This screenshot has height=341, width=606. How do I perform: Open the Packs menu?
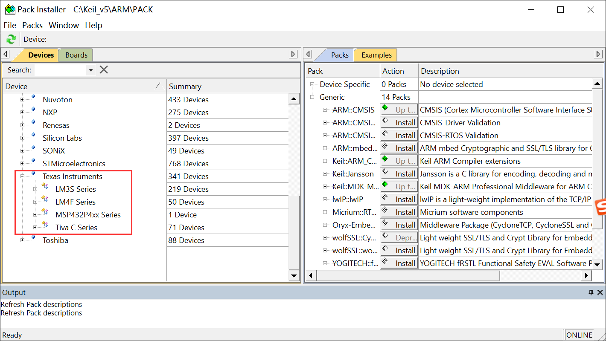coord(32,25)
